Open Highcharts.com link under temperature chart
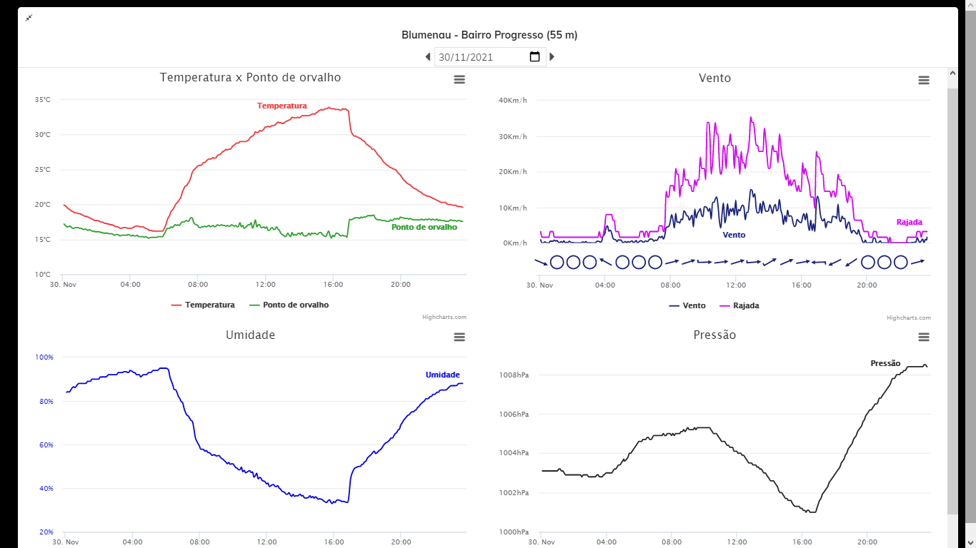 [444, 318]
